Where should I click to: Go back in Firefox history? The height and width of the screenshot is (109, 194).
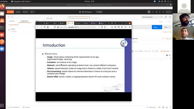(x=38, y=27)
